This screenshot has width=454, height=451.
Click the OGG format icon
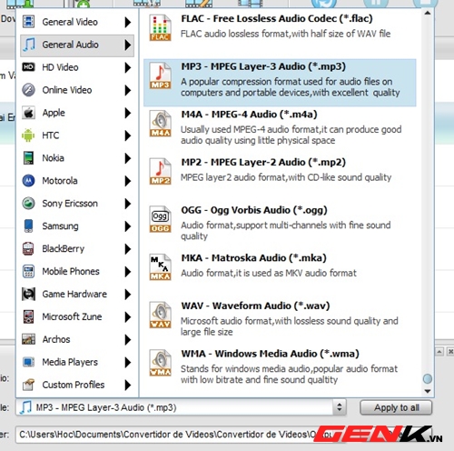[x=160, y=219]
